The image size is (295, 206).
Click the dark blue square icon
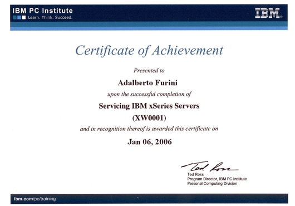[14, 17]
